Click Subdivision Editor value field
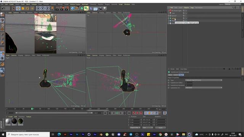The width and height of the screenshot is (244, 137). (189, 83)
